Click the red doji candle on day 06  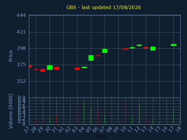[x=98, y=55]
